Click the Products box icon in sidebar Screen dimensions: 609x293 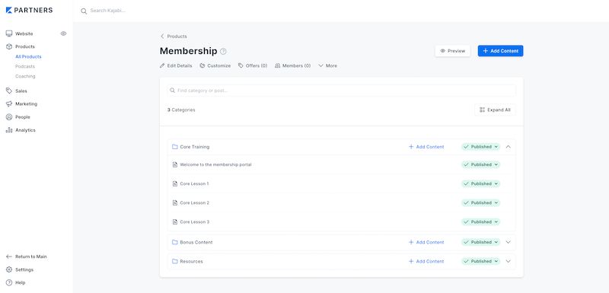click(9, 46)
